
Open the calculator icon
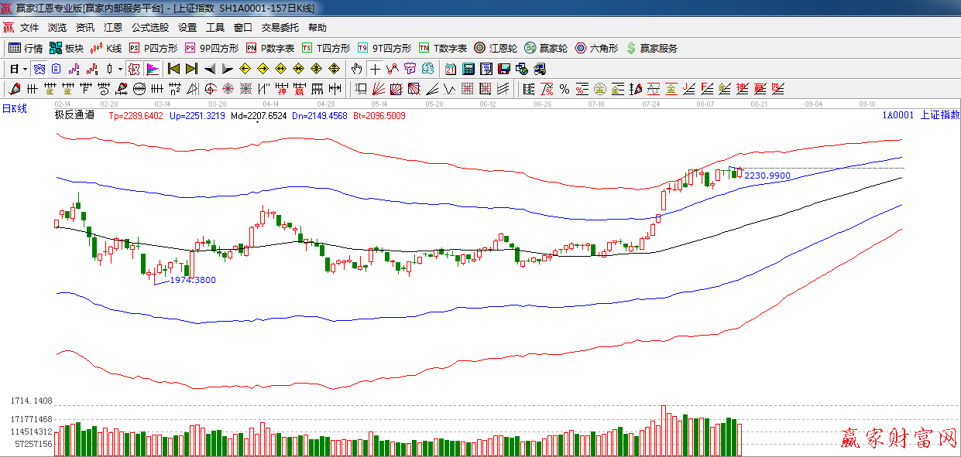468,69
